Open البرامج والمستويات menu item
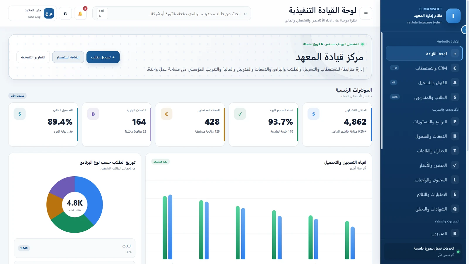This screenshot has width=469, height=264. (424, 121)
